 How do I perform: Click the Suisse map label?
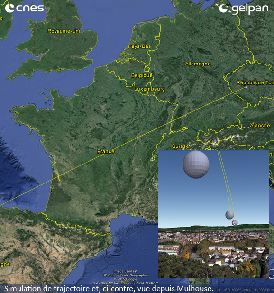click(180, 146)
